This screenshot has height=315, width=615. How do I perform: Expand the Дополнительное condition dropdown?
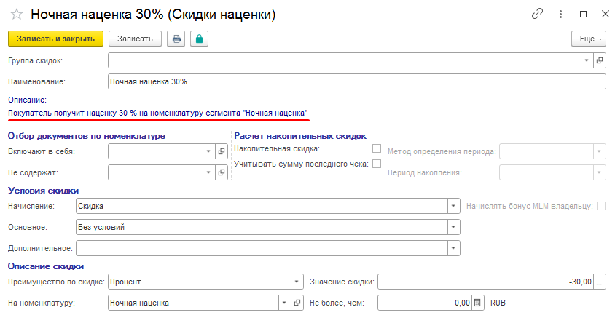(453, 248)
